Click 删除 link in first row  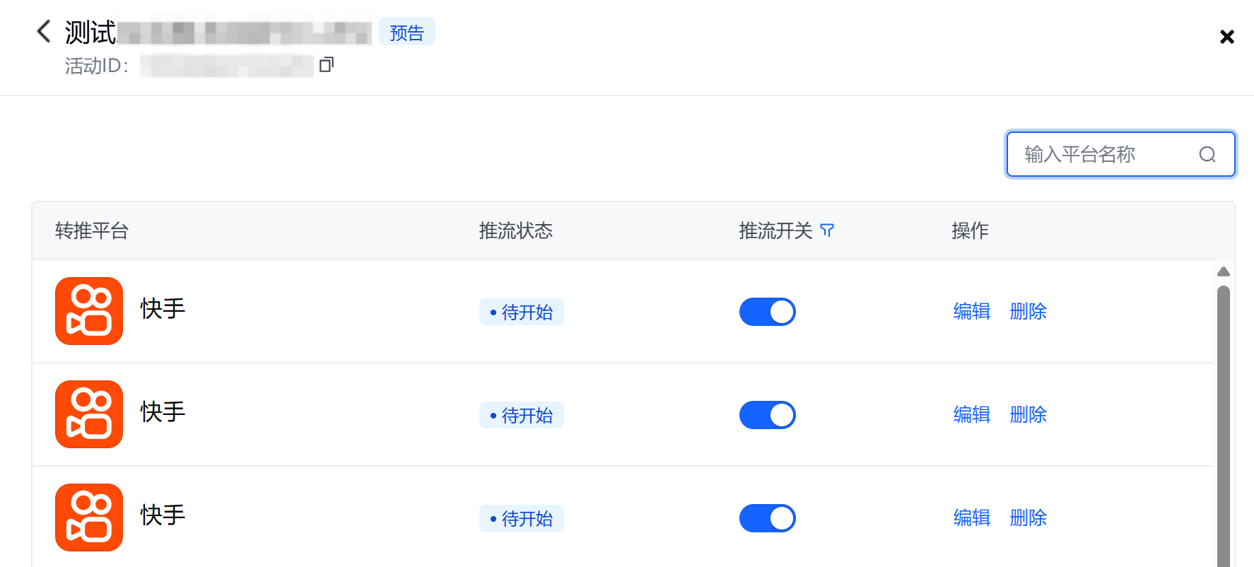click(1028, 312)
